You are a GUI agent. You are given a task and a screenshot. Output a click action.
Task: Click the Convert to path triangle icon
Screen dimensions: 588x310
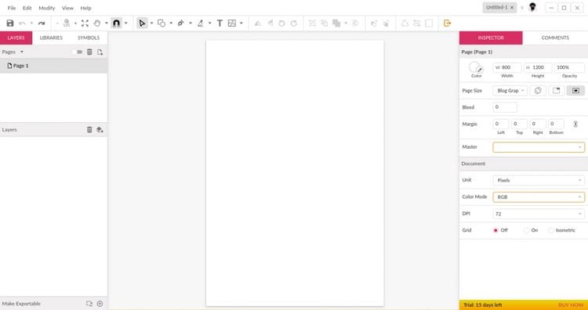[405, 23]
